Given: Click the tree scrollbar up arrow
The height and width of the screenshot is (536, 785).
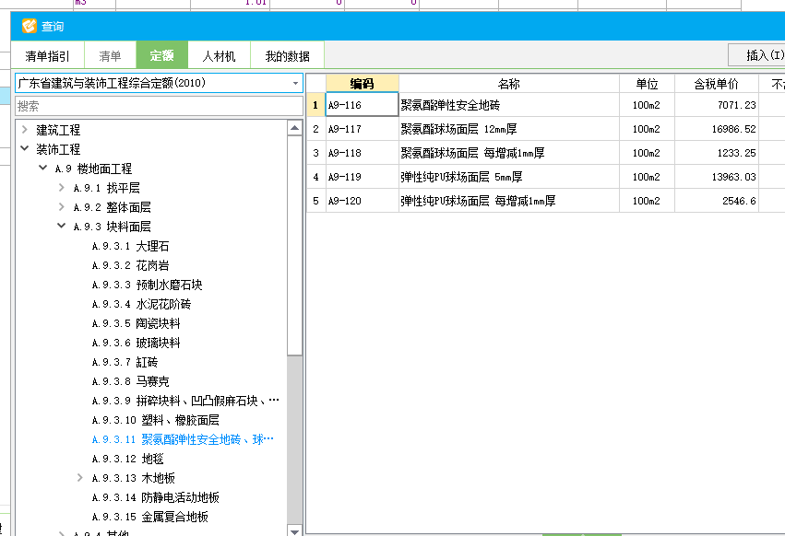Looking at the screenshot, I should [x=295, y=128].
